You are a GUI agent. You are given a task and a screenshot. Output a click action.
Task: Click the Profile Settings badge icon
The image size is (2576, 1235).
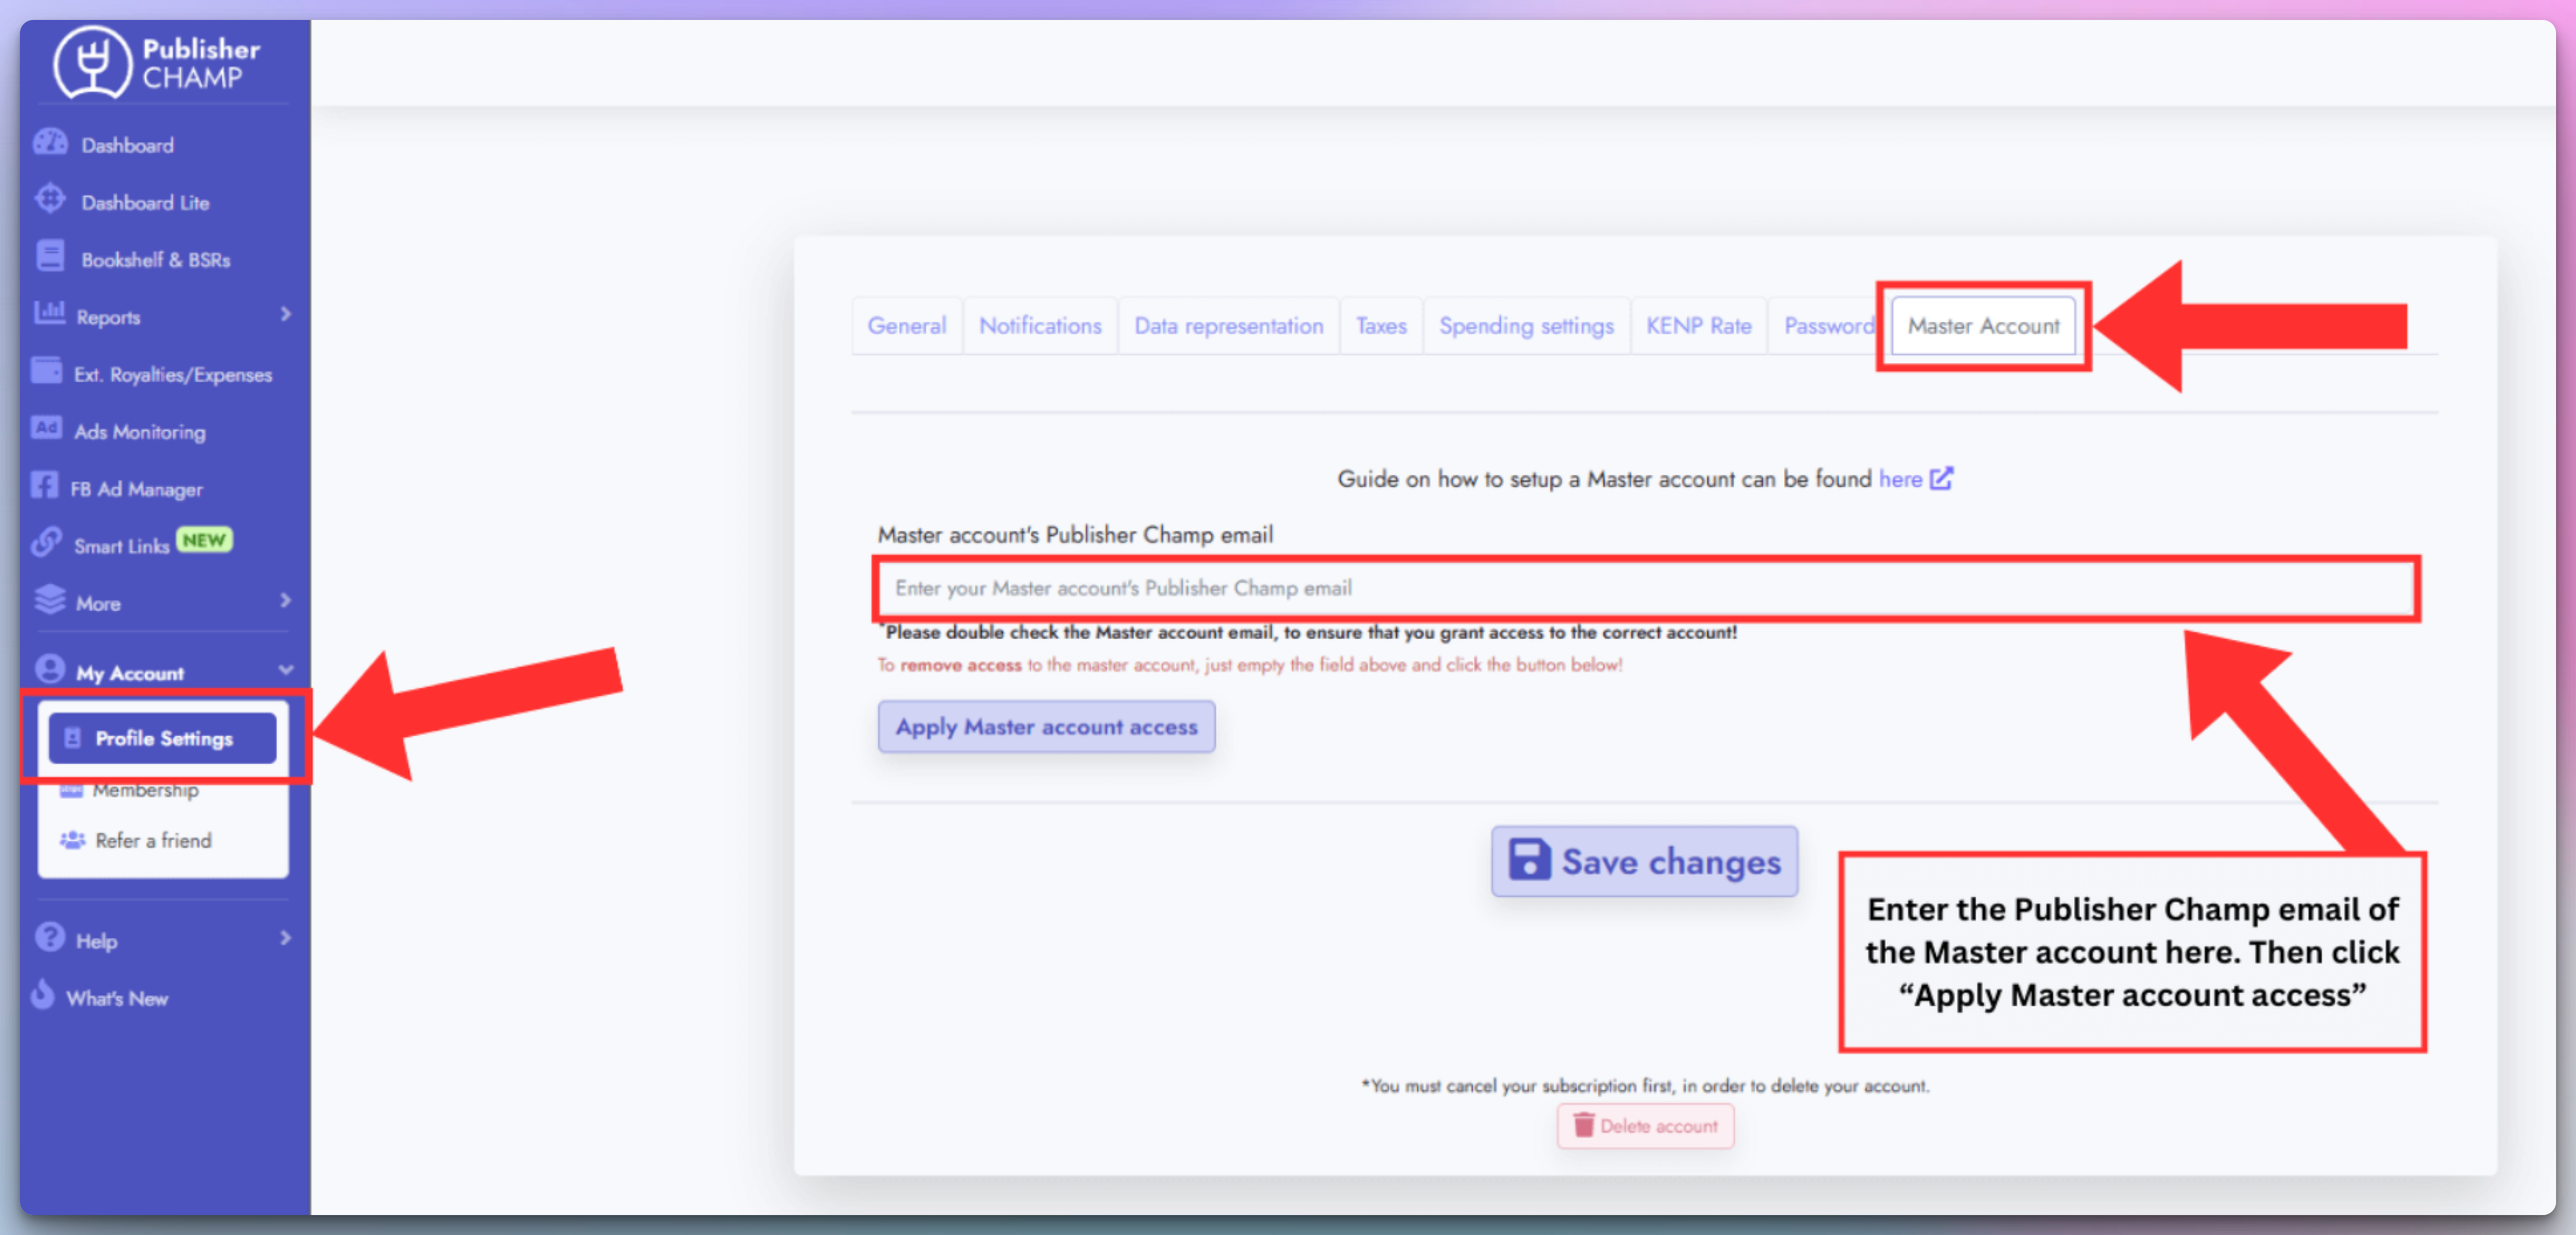pyautogui.click(x=72, y=738)
